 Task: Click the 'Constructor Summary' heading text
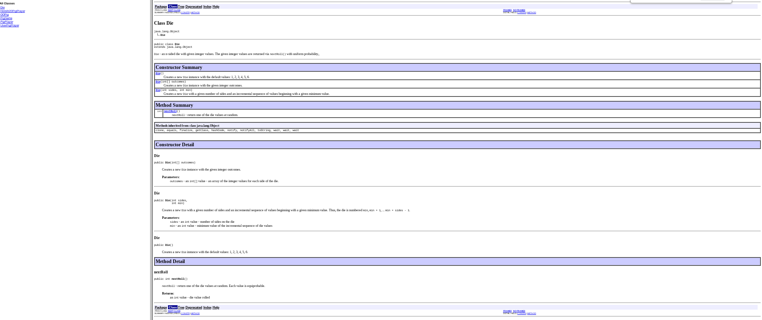click(x=179, y=67)
